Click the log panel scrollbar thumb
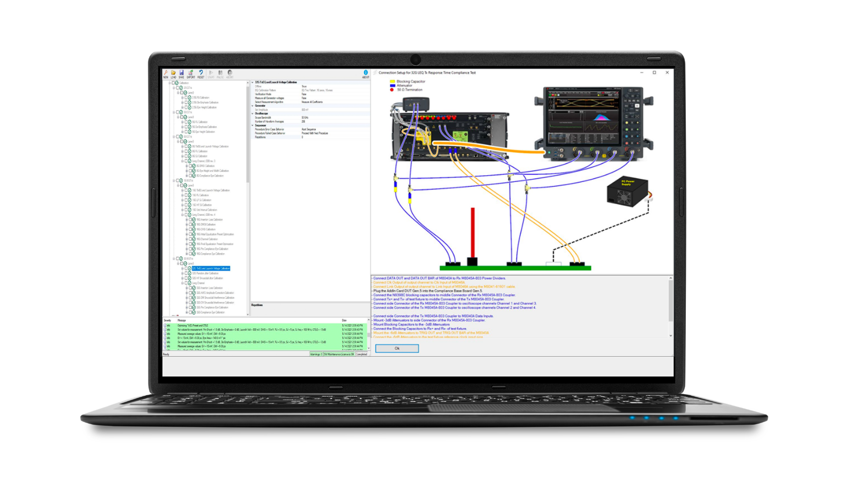Screen dimensions: 858x482 [368, 335]
